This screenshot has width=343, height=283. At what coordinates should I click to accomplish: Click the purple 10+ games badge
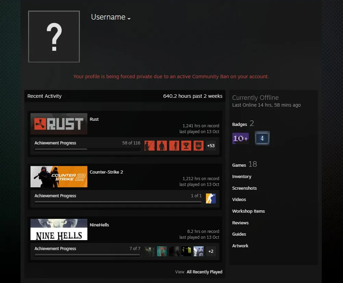(x=241, y=138)
